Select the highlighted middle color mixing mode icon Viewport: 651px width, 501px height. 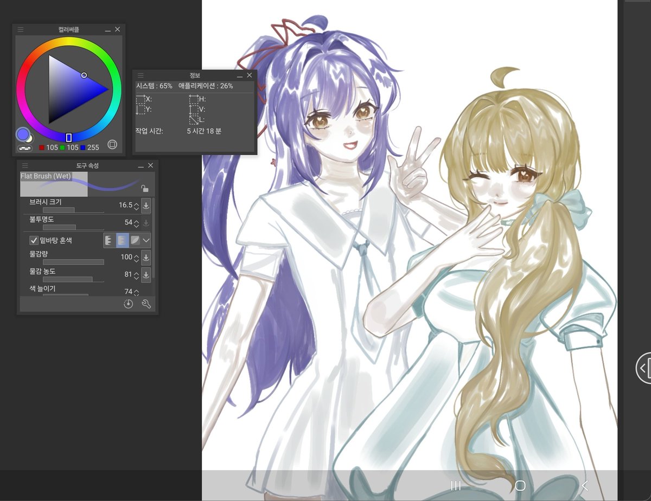point(122,240)
